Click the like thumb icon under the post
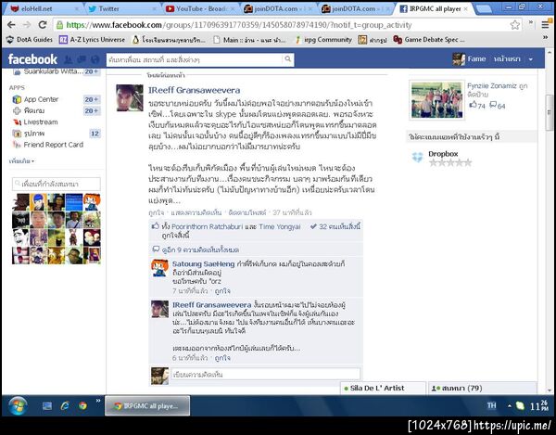The width and height of the screenshot is (556, 435). click(156, 226)
